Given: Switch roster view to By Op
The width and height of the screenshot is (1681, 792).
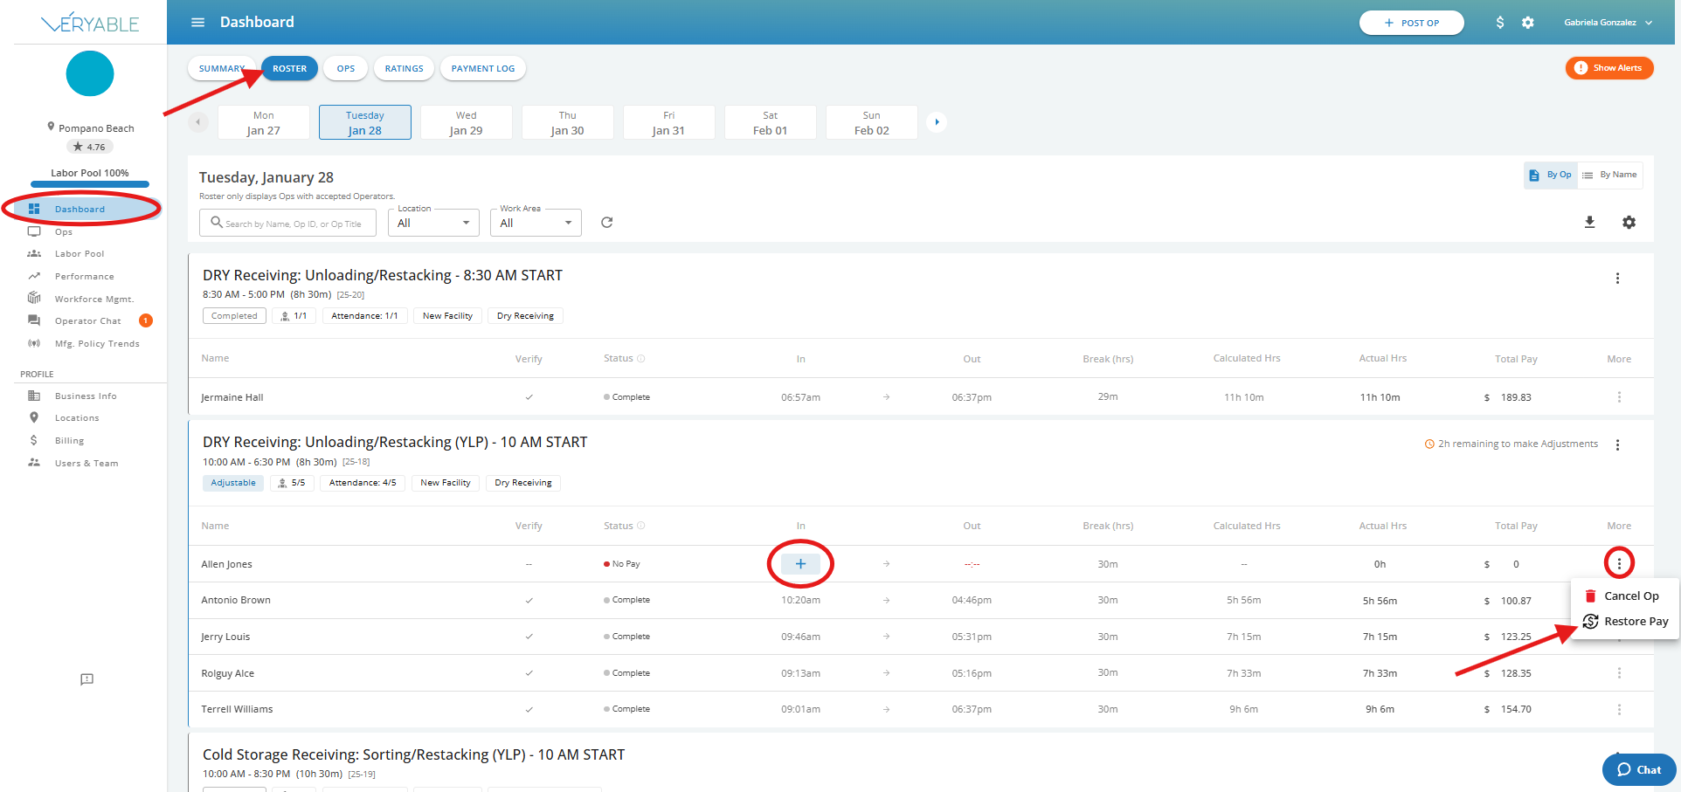Looking at the screenshot, I should pyautogui.click(x=1551, y=175).
